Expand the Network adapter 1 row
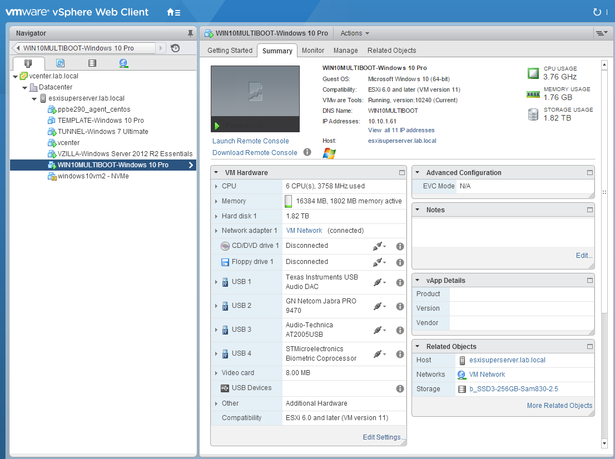The width and height of the screenshot is (615, 459). (216, 231)
